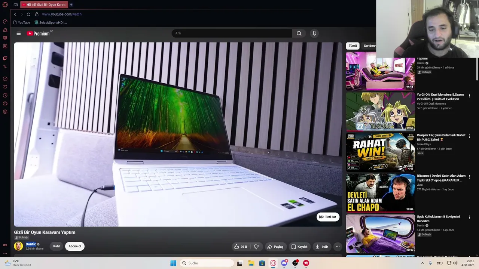The height and width of the screenshot is (269, 479).
Task: Open History clock icon in sidebar
Action: point(5,95)
